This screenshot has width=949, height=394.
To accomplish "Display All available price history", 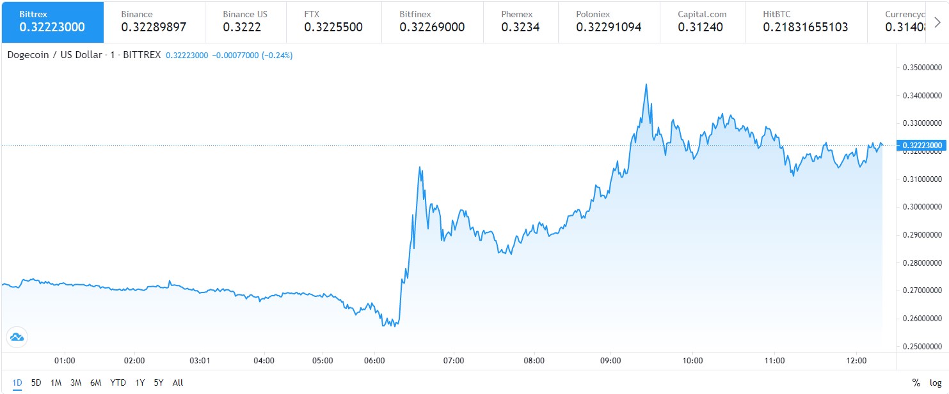I will pos(178,383).
